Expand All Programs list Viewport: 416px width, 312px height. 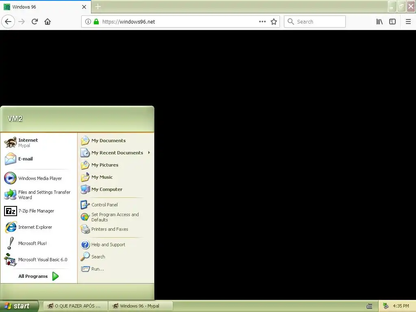coord(39,276)
